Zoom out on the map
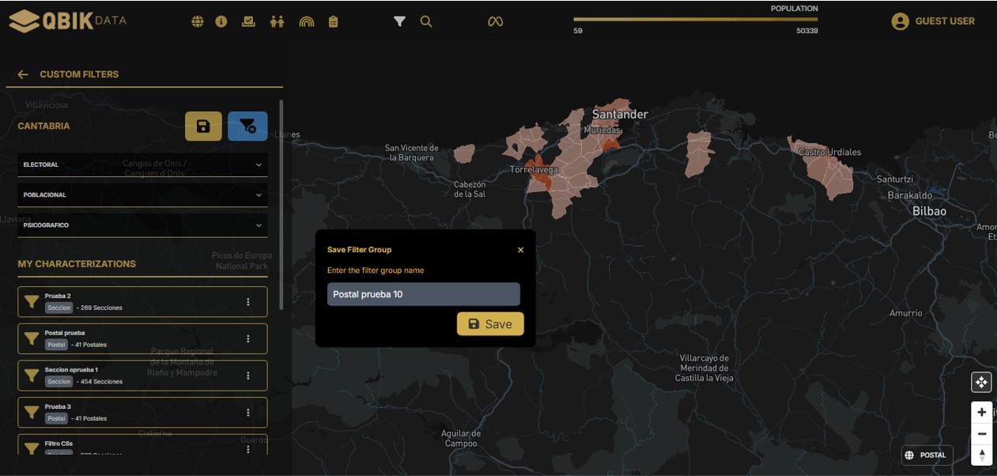The width and height of the screenshot is (997, 476). 981,433
